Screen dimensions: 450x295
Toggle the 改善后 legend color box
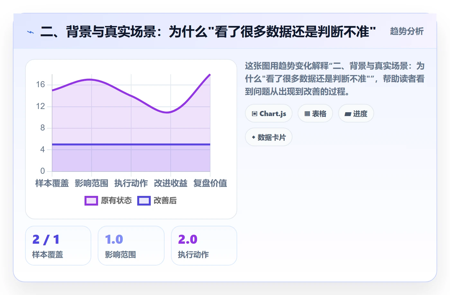[x=144, y=201]
